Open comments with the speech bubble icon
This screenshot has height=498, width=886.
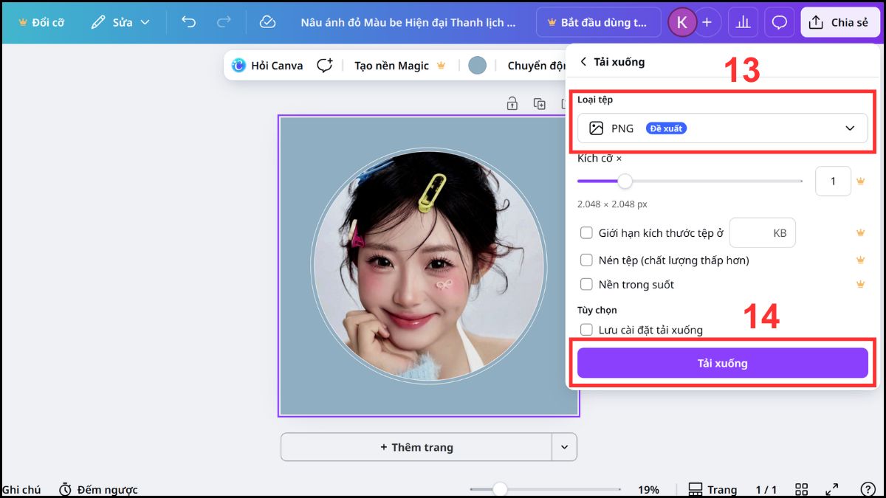pyautogui.click(x=779, y=22)
